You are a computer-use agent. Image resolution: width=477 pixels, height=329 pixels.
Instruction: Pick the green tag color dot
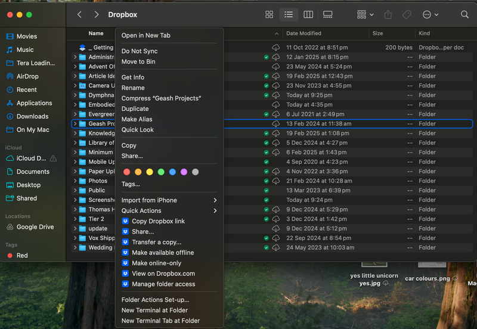click(161, 172)
